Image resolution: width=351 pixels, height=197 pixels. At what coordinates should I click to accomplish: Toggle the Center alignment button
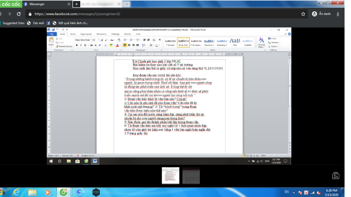[129, 45]
